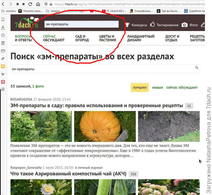Open Тестирования from the site header
212x195 pixels.
pos(164,25)
